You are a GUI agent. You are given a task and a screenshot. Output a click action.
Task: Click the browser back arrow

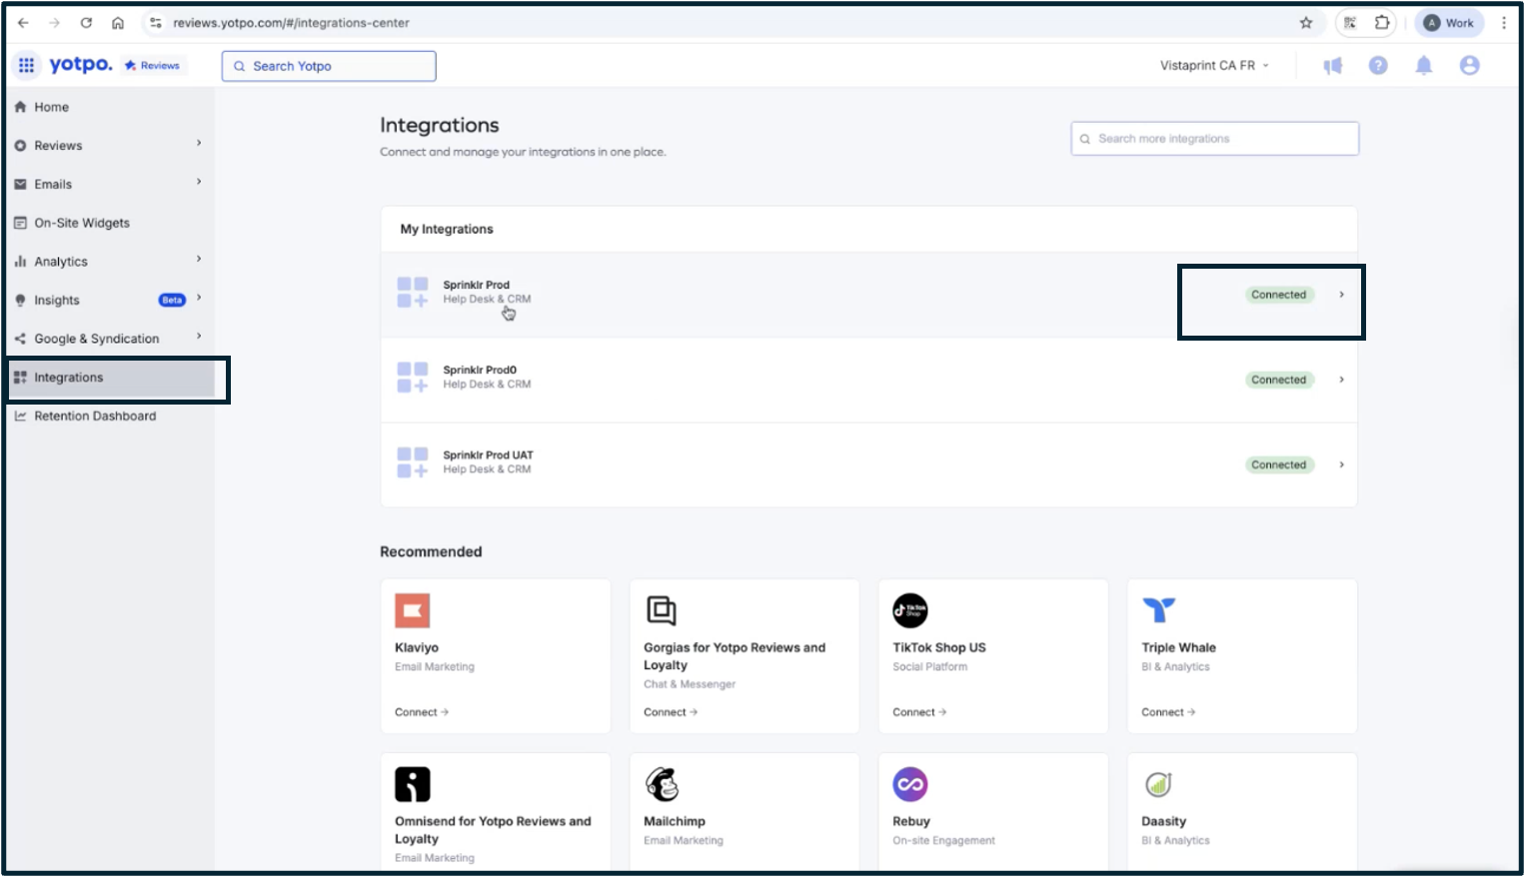(x=23, y=23)
